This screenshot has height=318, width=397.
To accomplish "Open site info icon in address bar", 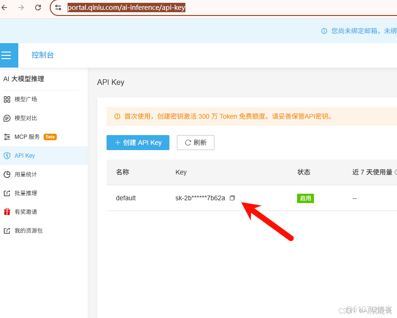I will click(x=58, y=8).
